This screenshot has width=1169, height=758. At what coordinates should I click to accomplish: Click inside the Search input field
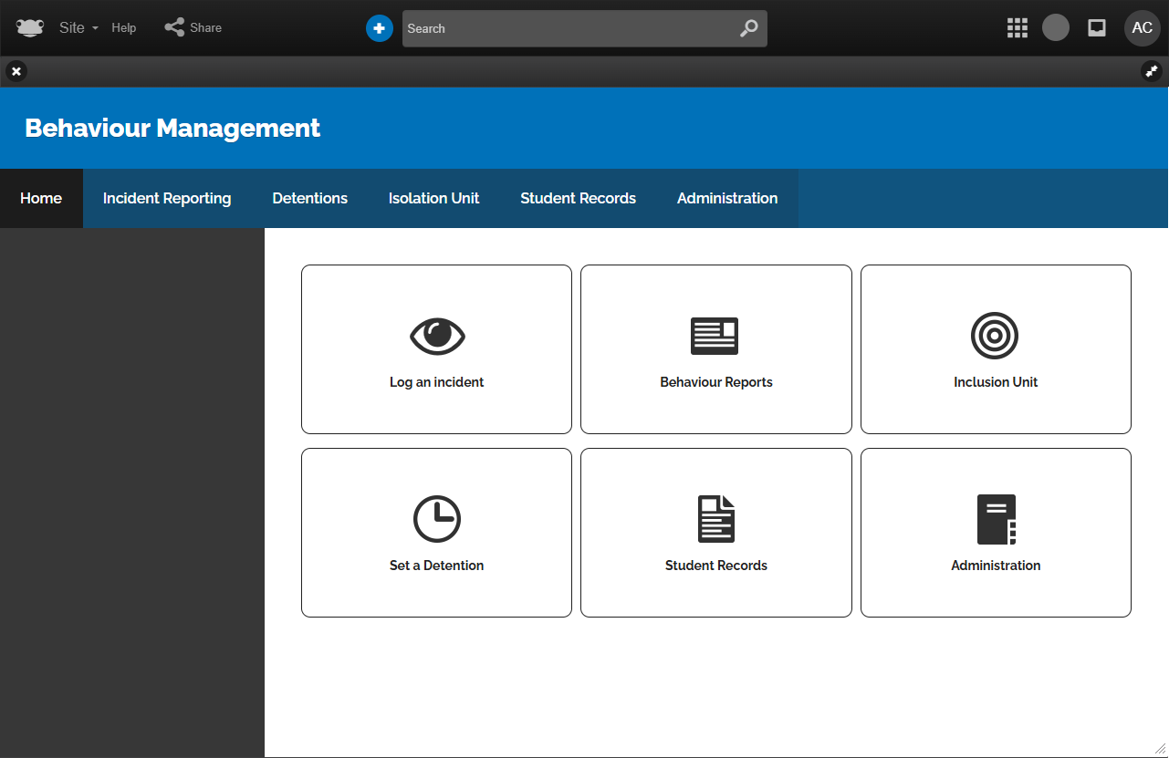[x=566, y=28]
